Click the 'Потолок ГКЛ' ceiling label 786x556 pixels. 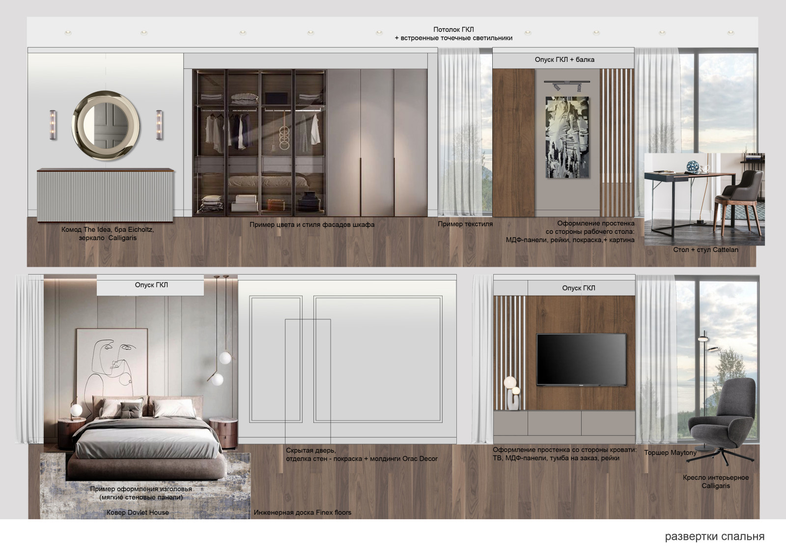(453, 30)
